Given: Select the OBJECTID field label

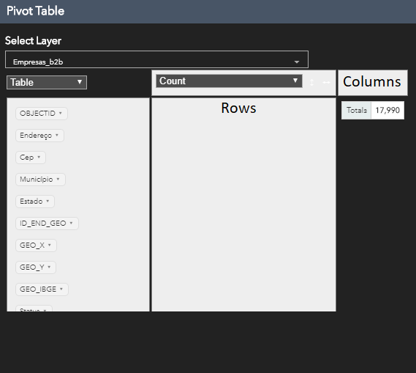Looking at the screenshot, I should coord(37,114).
